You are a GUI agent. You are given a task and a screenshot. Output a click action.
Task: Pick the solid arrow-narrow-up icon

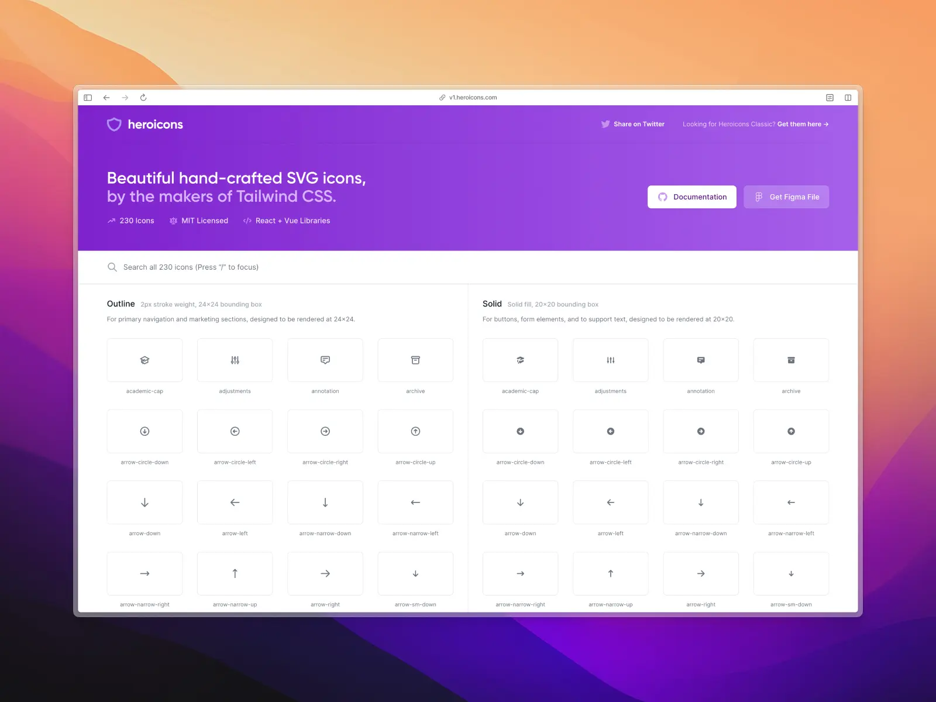(x=610, y=574)
